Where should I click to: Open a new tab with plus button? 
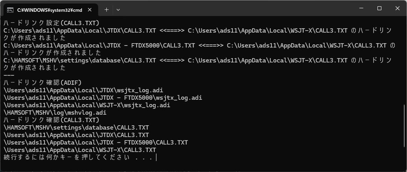click(106, 9)
